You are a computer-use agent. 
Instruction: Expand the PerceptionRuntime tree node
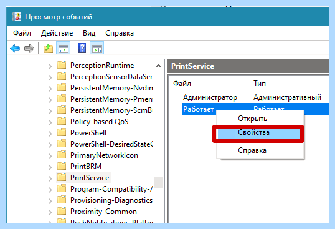coord(50,66)
